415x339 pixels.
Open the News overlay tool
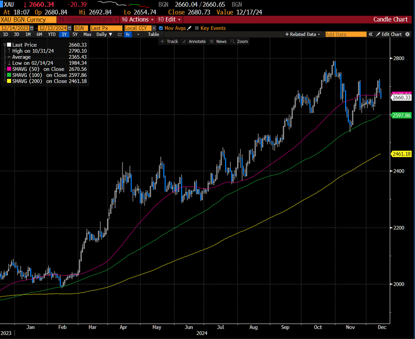(218, 42)
